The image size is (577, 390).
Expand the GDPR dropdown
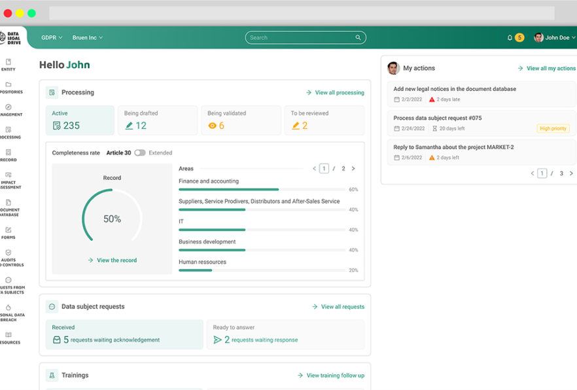coord(52,38)
